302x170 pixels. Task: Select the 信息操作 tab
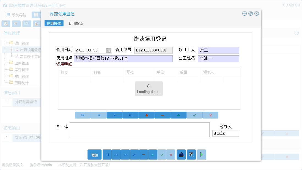pos(54,23)
